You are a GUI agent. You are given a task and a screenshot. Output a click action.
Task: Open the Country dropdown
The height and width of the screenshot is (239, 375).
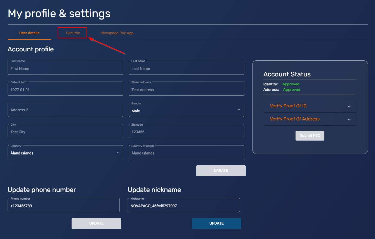tap(65, 153)
